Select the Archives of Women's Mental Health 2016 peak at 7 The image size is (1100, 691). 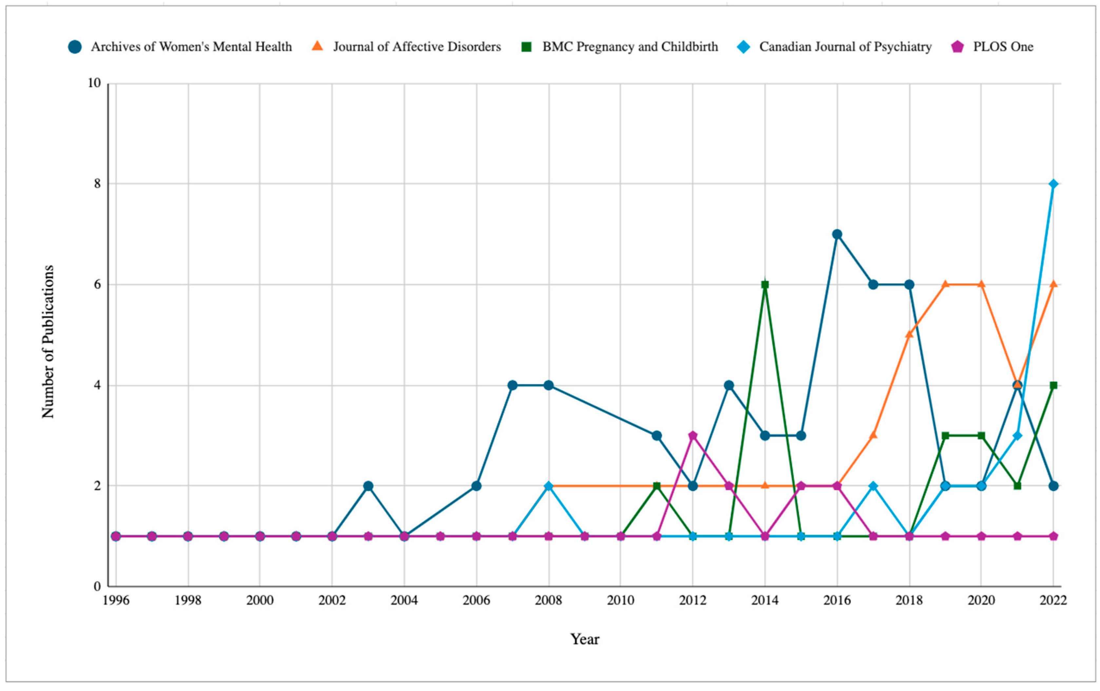(837, 234)
